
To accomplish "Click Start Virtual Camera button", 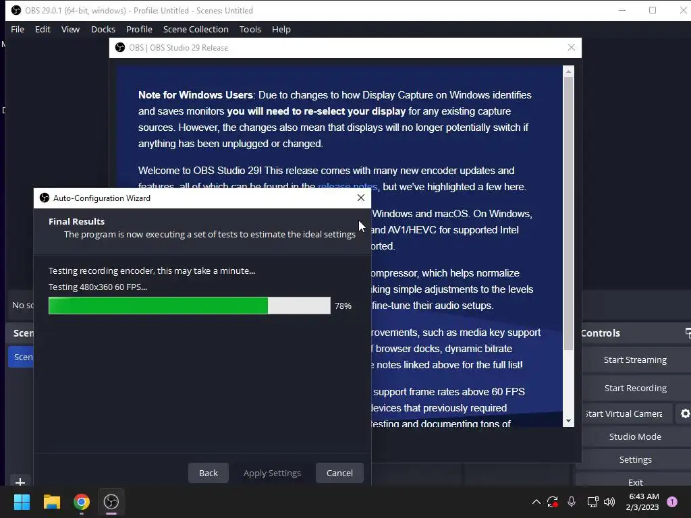I will click(624, 413).
